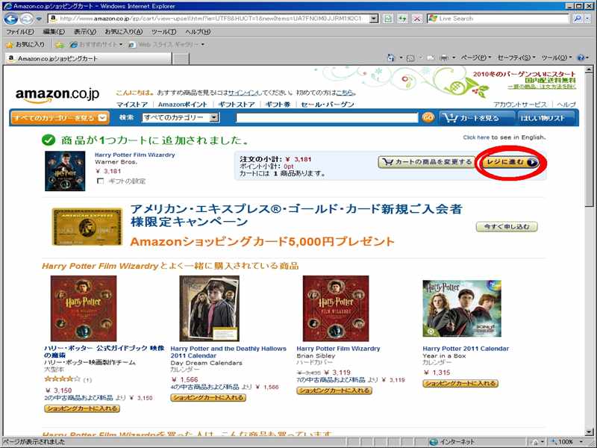Add Year in a Box calendar to cart
The width and height of the screenshot is (597, 448).
460,384
